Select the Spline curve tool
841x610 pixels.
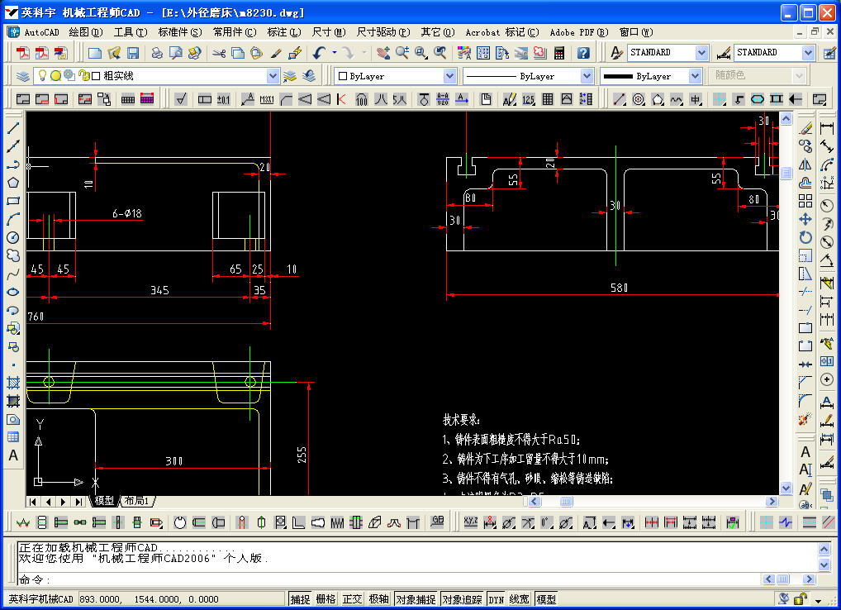(13, 274)
